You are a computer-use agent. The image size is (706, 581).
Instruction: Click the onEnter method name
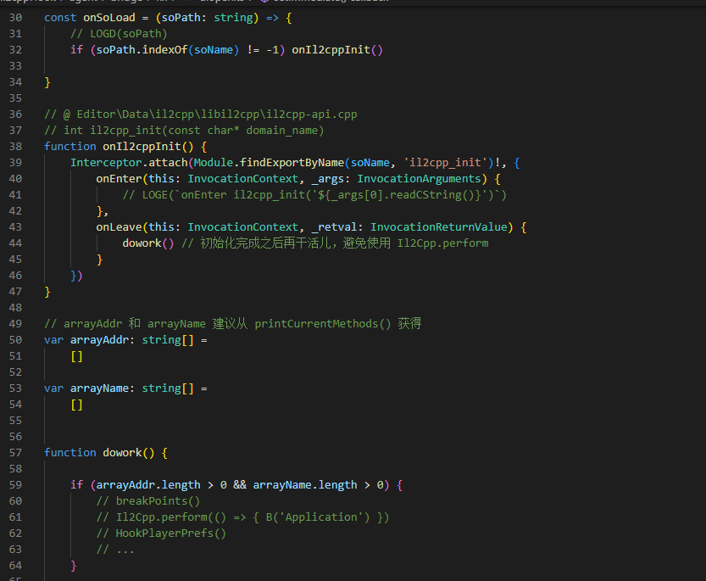(x=119, y=179)
